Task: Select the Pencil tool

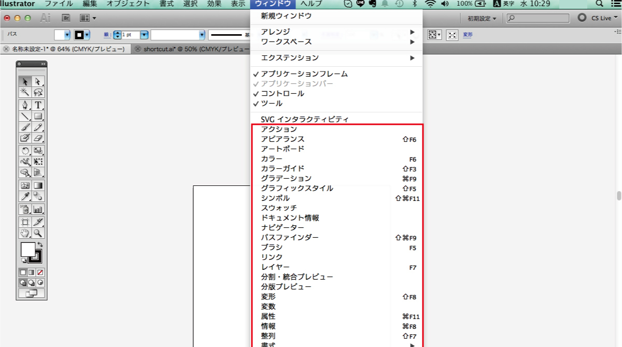Action: pyautogui.click(x=38, y=127)
